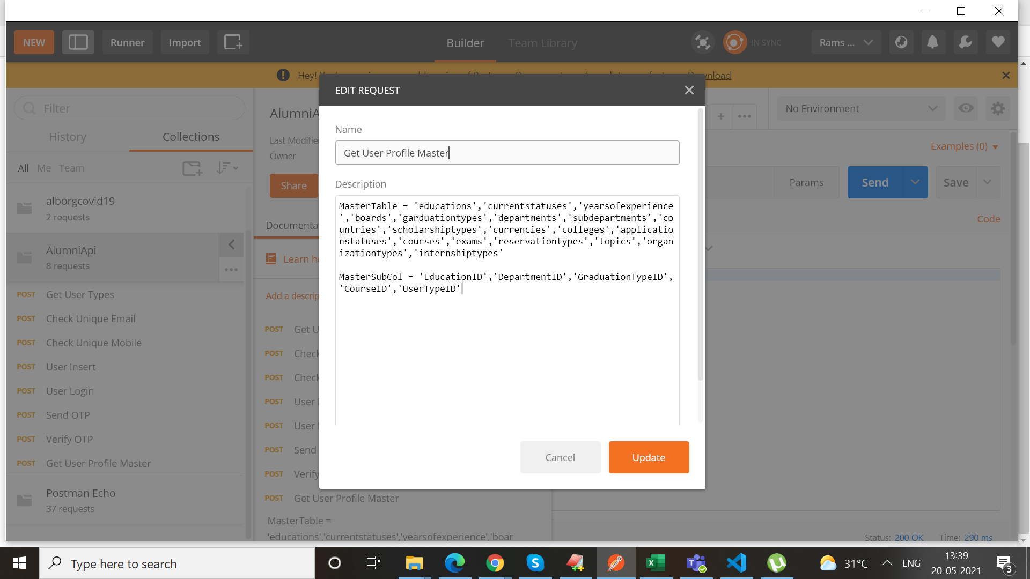1030x579 pixels.
Task: Select Get User Profile Master in sidebar
Action: [x=98, y=463]
